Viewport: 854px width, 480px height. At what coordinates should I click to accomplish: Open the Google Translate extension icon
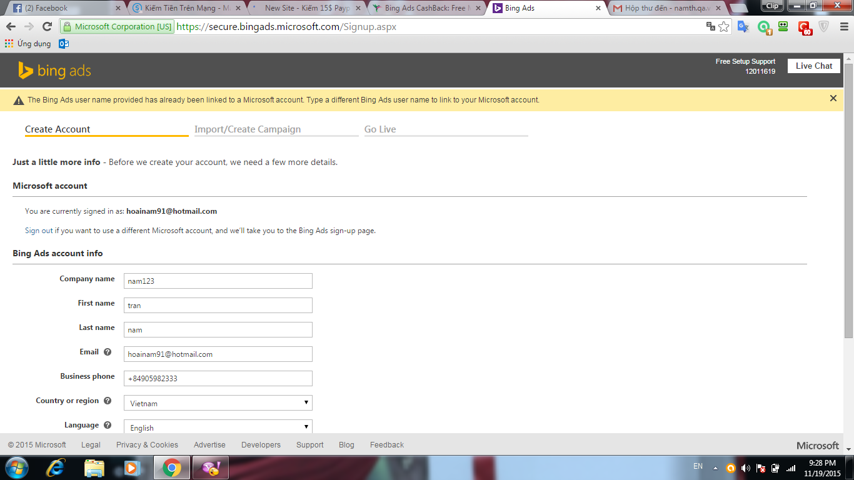743,27
